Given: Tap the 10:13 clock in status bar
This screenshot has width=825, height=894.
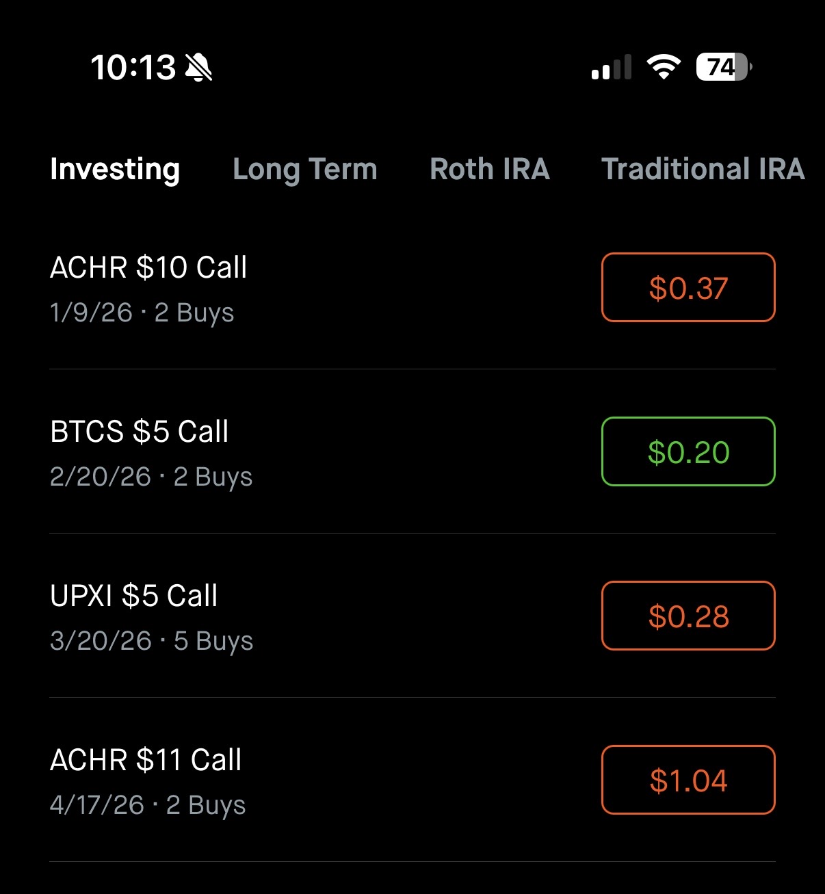Looking at the screenshot, I should (133, 68).
